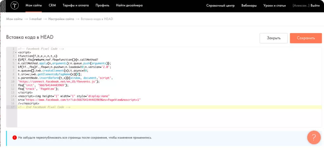
Task: Click the src facebook.com/tr URL line
Action: tap(79, 100)
